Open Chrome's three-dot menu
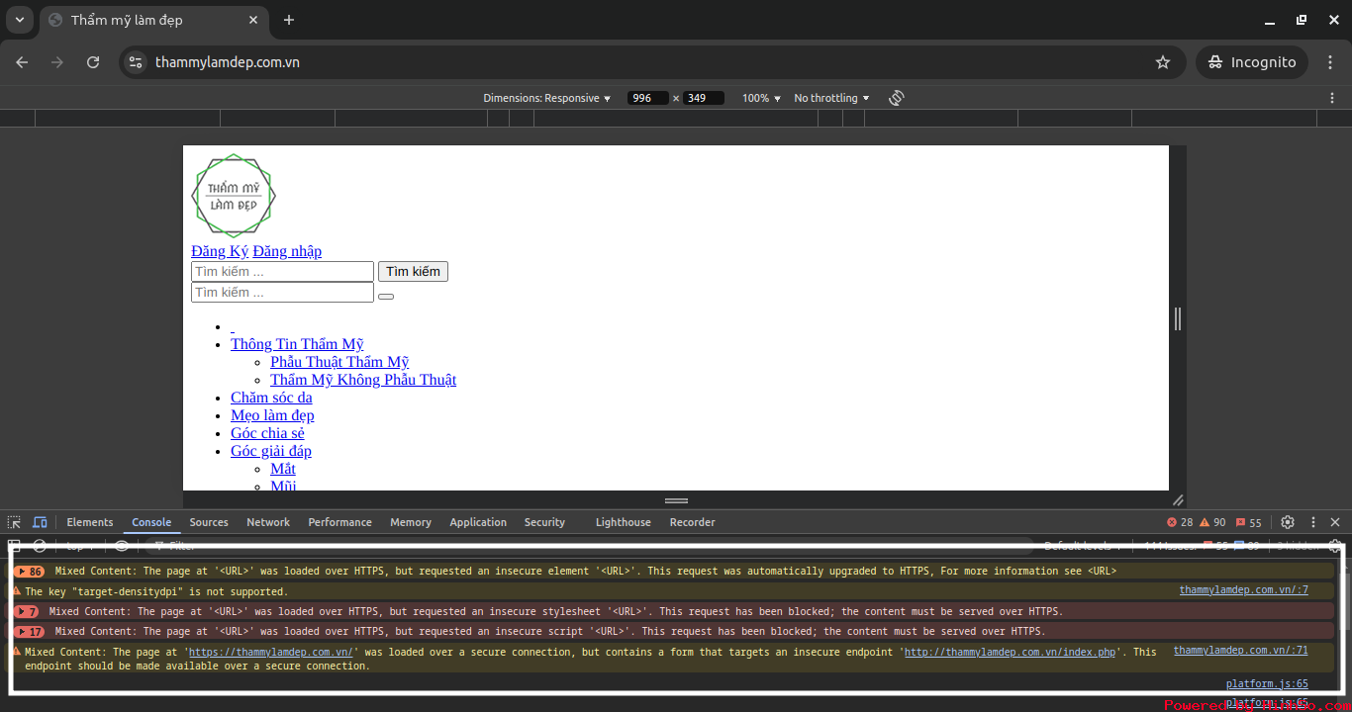 (1330, 62)
